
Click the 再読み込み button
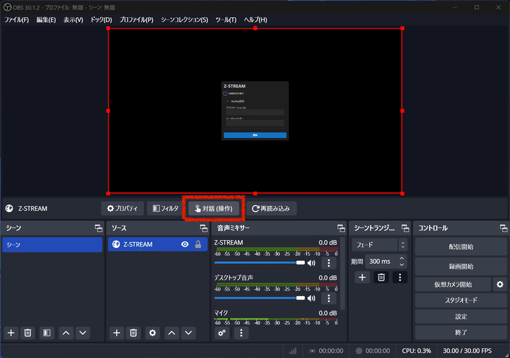[272, 208]
